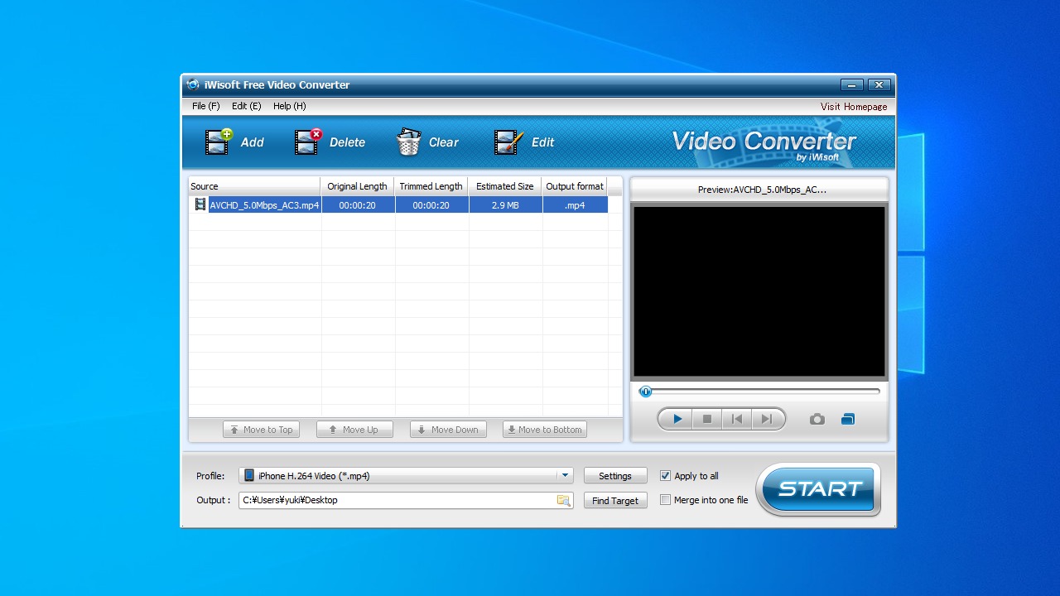Click the Move Up button
This screenshot has width=1060, height=596.
click(x=353, y=430)
